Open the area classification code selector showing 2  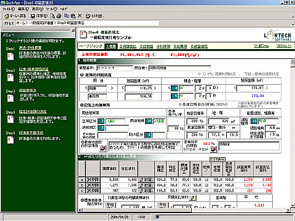tap(101, 121)
